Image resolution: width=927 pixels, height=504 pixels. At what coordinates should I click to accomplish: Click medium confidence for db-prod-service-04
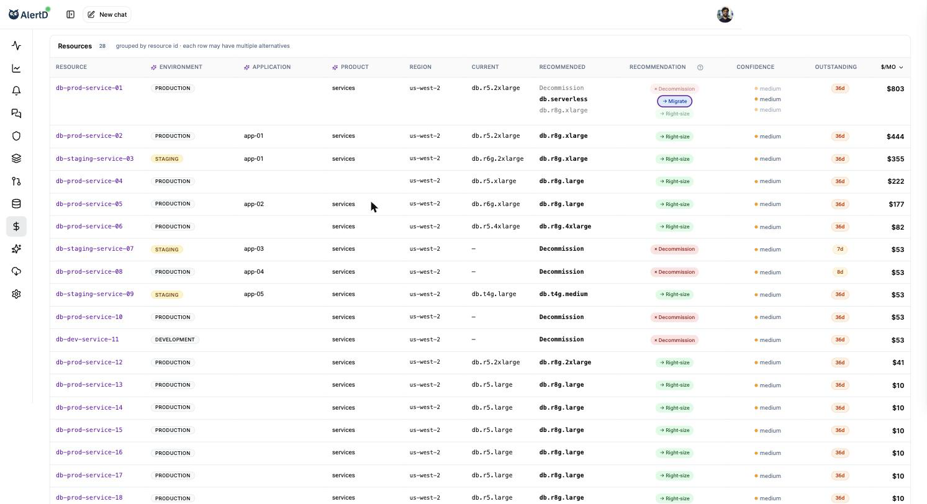pyautogui.click(x=768, y=181)
